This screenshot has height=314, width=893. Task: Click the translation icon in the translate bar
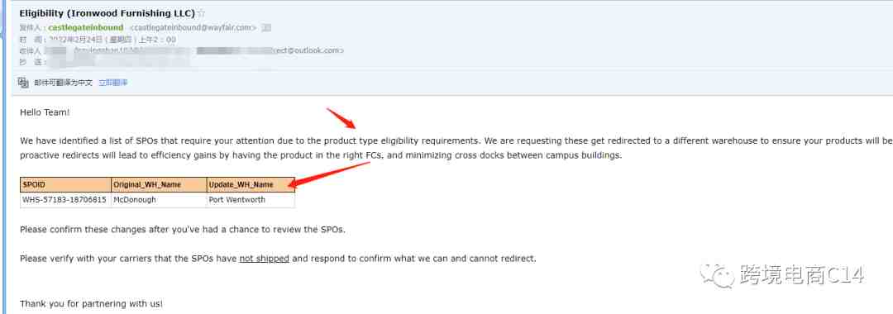(x=23, y=83)
